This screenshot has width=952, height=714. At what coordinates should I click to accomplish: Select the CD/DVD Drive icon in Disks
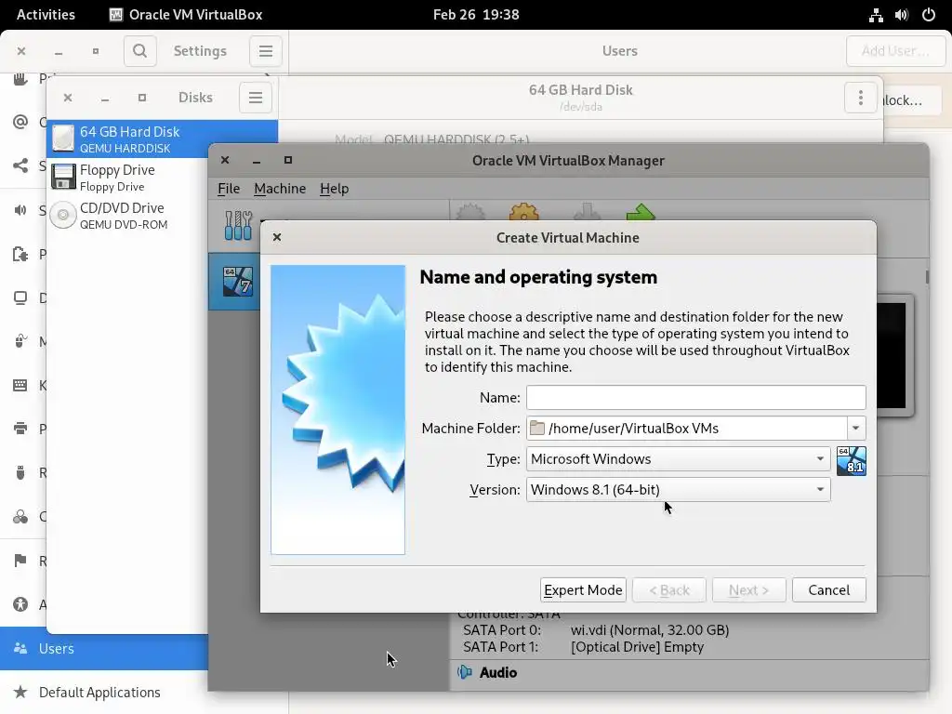click(x=63, y=215)
